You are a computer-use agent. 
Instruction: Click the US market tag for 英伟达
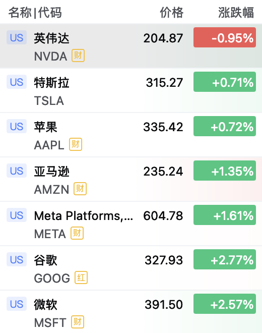pyautogui.click(x=17, y=37)
